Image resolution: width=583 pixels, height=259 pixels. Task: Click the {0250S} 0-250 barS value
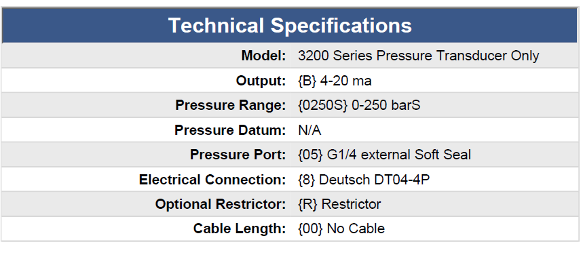[359, 105]
